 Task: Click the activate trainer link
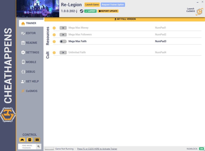click(97, 149)
